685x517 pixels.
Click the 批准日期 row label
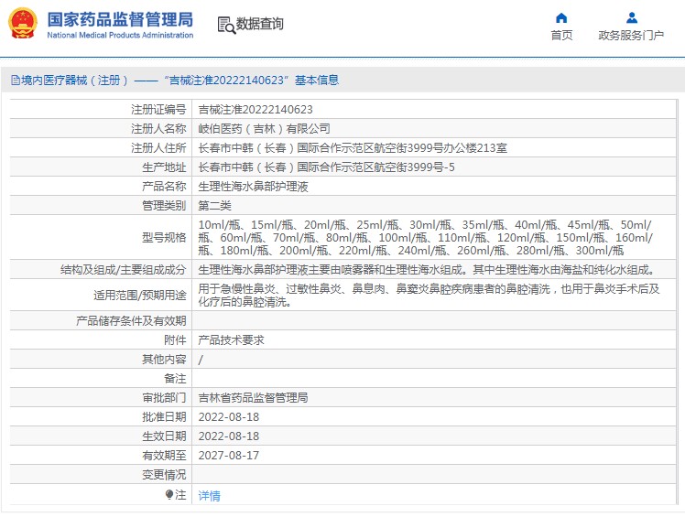[x=164, y=417]
